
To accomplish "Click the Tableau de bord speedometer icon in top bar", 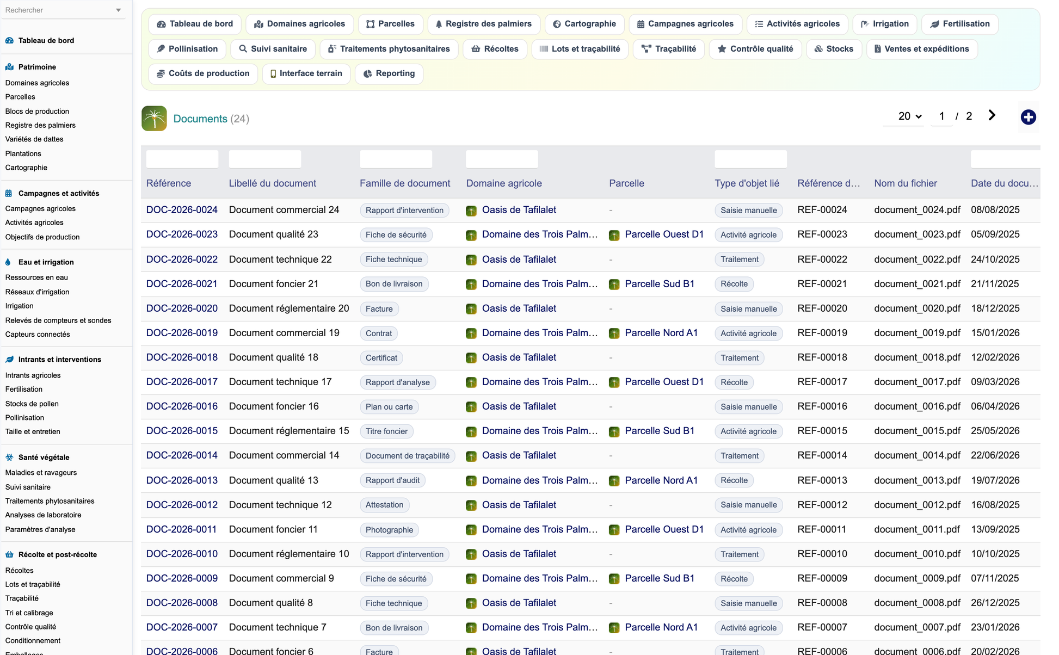I will coord(161,24).
